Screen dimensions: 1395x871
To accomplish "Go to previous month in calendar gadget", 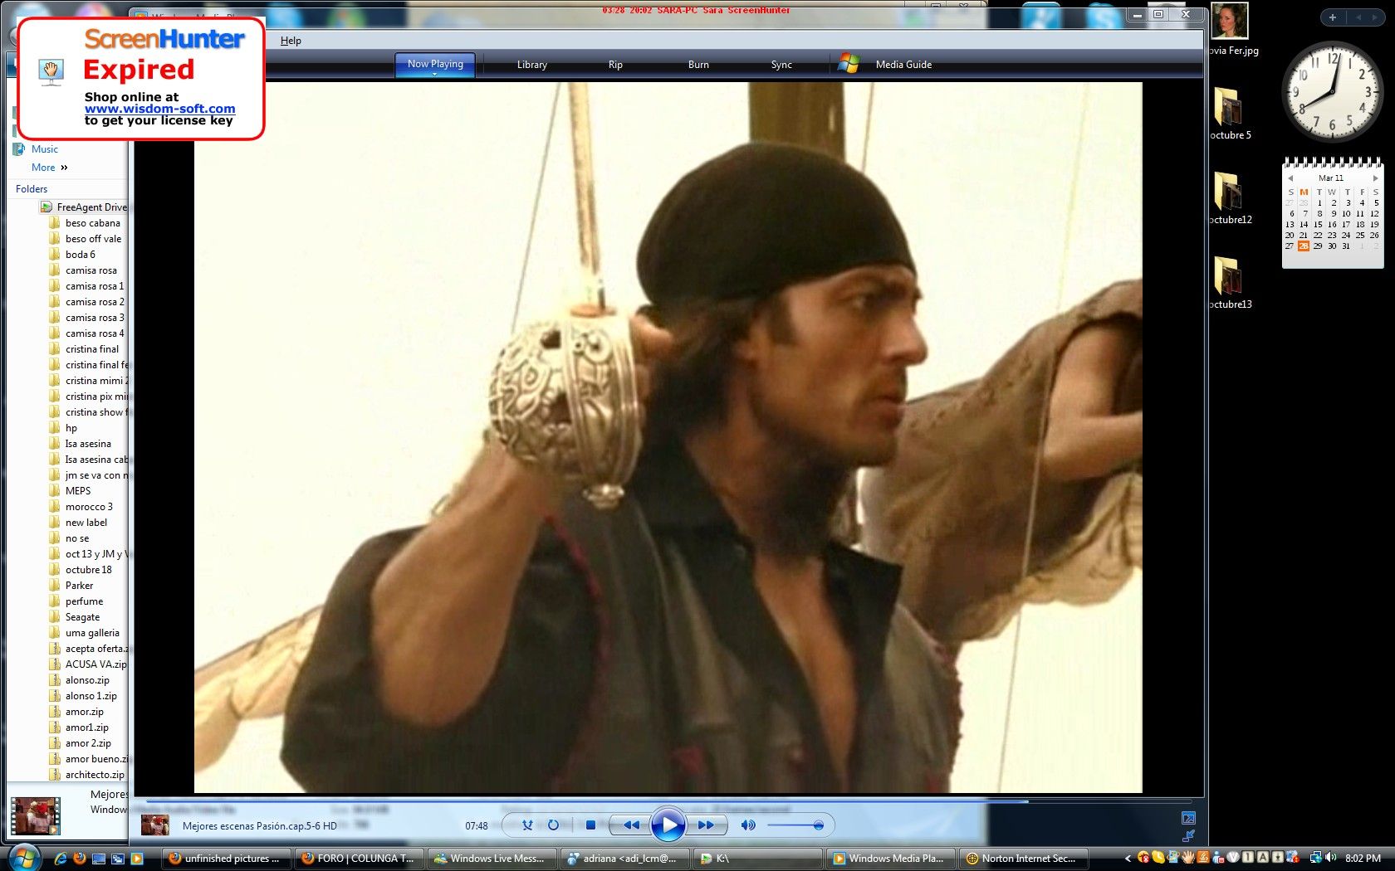I will point(1290,178).
